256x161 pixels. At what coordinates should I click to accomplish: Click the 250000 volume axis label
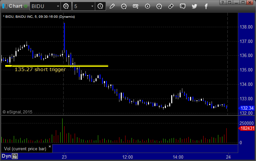(247, 123)
